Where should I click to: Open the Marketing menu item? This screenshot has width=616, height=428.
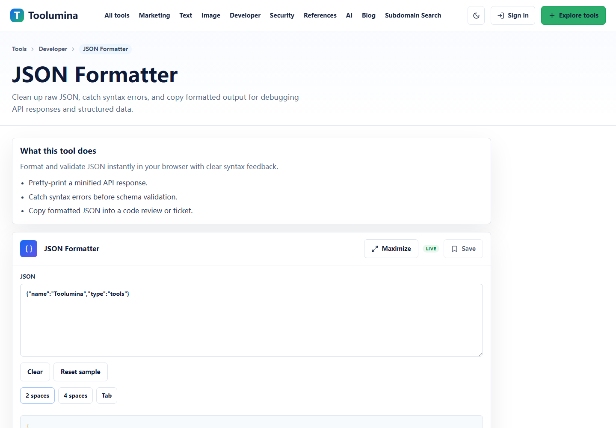154,15
